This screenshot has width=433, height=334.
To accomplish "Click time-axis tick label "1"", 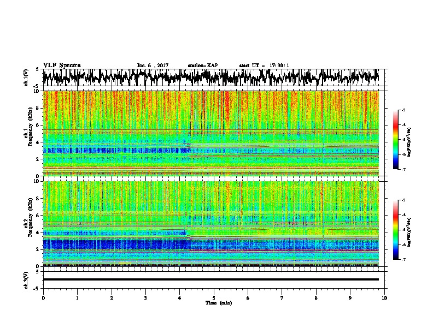I will point(77,298).
